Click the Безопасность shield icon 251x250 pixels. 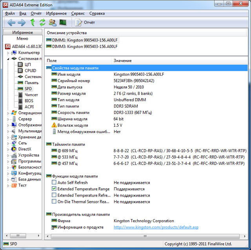14,167
